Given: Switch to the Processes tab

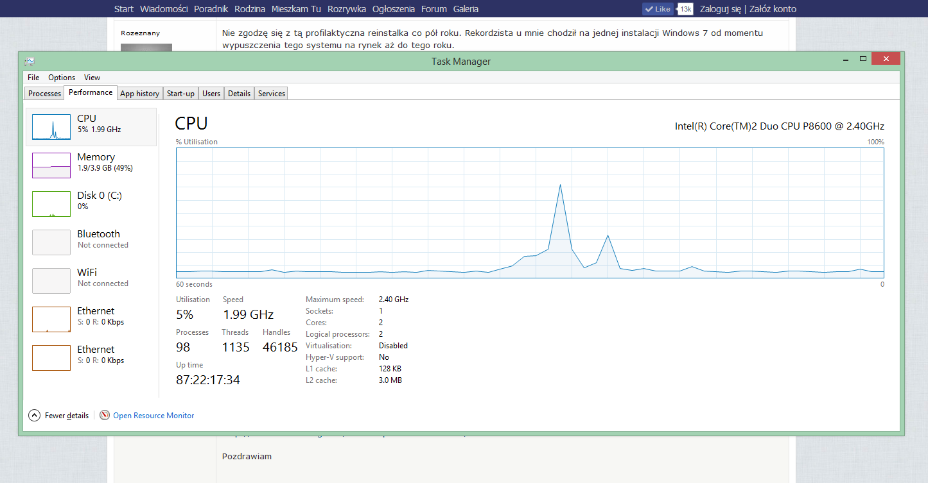Looking at the screenshot, I should click(x=45, y=94).
